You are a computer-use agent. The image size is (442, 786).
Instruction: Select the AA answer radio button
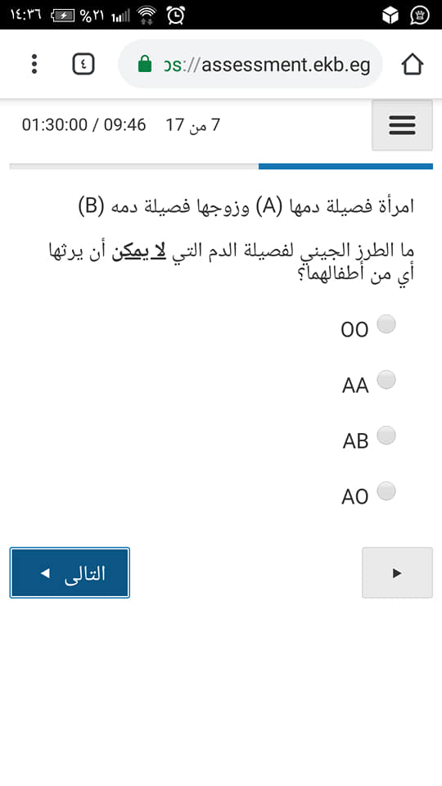(x=386, y=380)
